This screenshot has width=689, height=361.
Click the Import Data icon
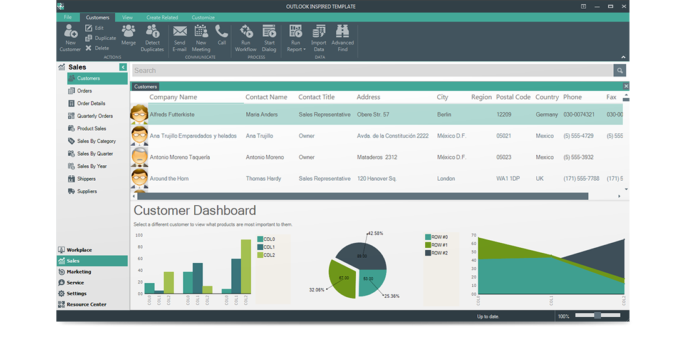pyautogui.click(x=319, y=31)
